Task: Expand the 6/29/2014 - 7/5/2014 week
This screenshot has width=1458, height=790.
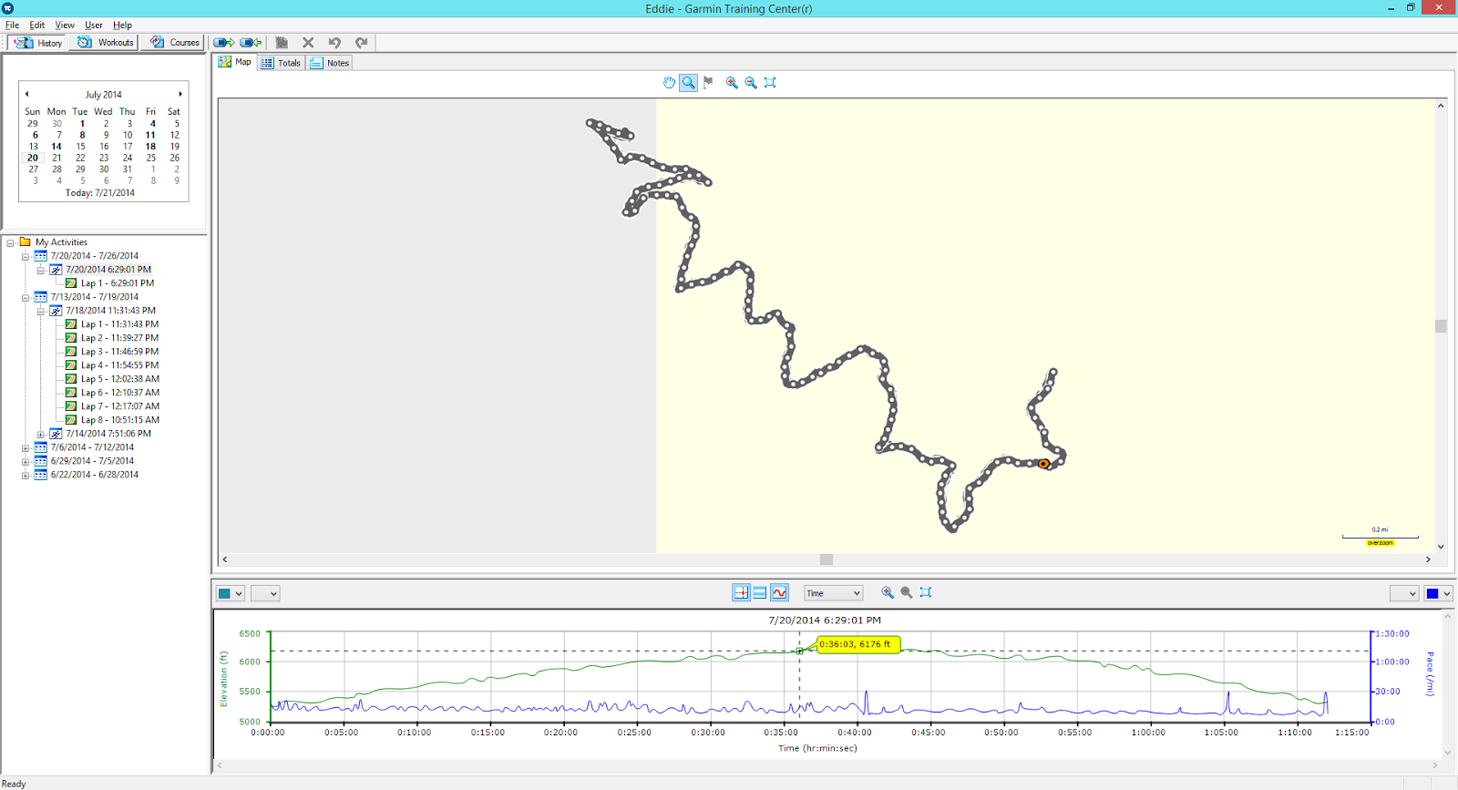Action: pos(26,462)
